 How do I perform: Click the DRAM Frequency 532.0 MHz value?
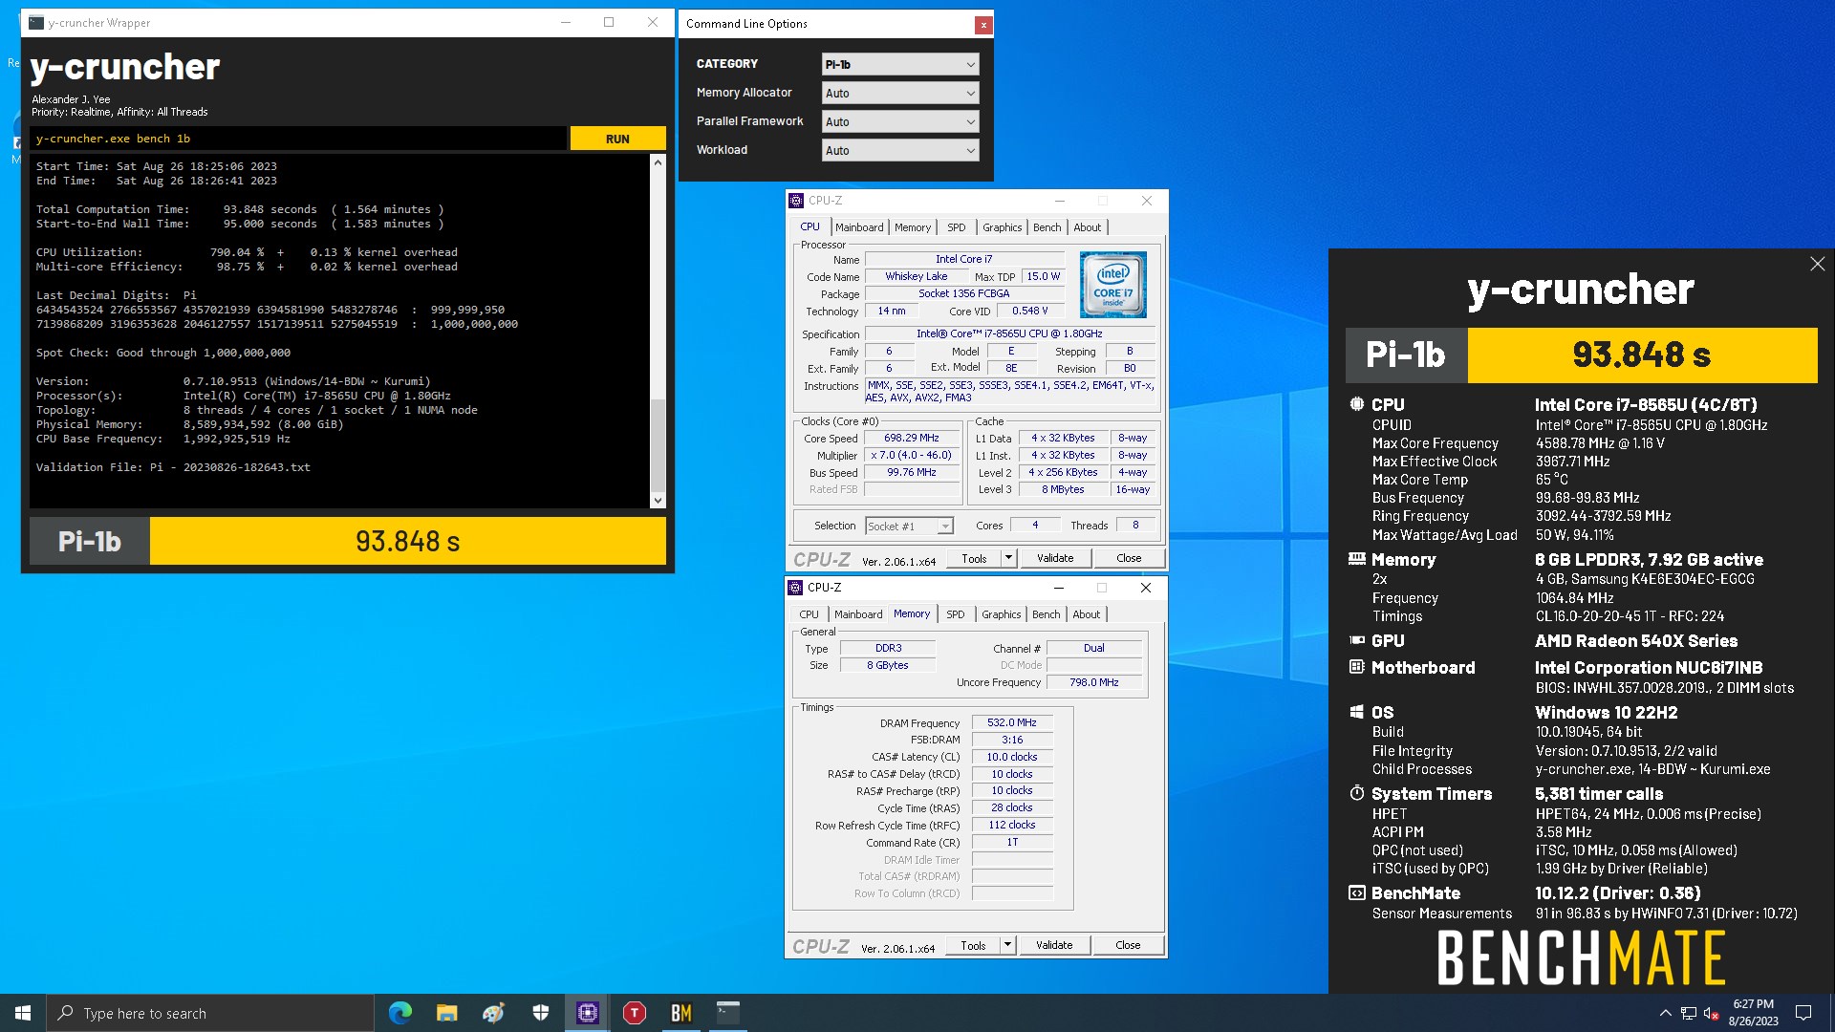point(1012,723)
